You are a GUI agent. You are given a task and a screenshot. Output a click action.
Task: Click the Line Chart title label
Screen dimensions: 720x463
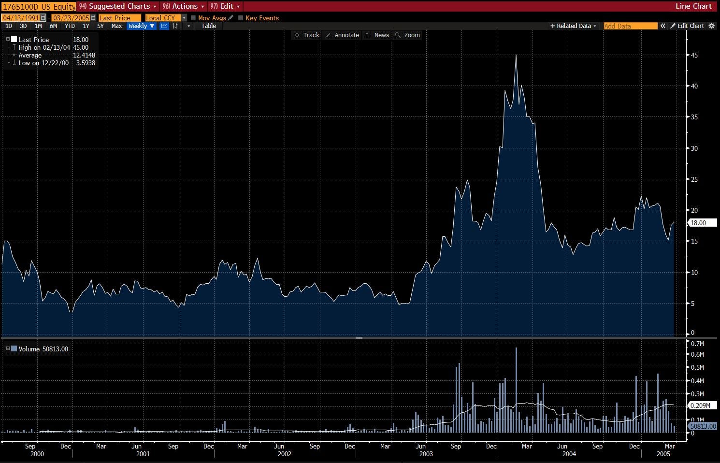pyautogui.click(x=693, y=6)
